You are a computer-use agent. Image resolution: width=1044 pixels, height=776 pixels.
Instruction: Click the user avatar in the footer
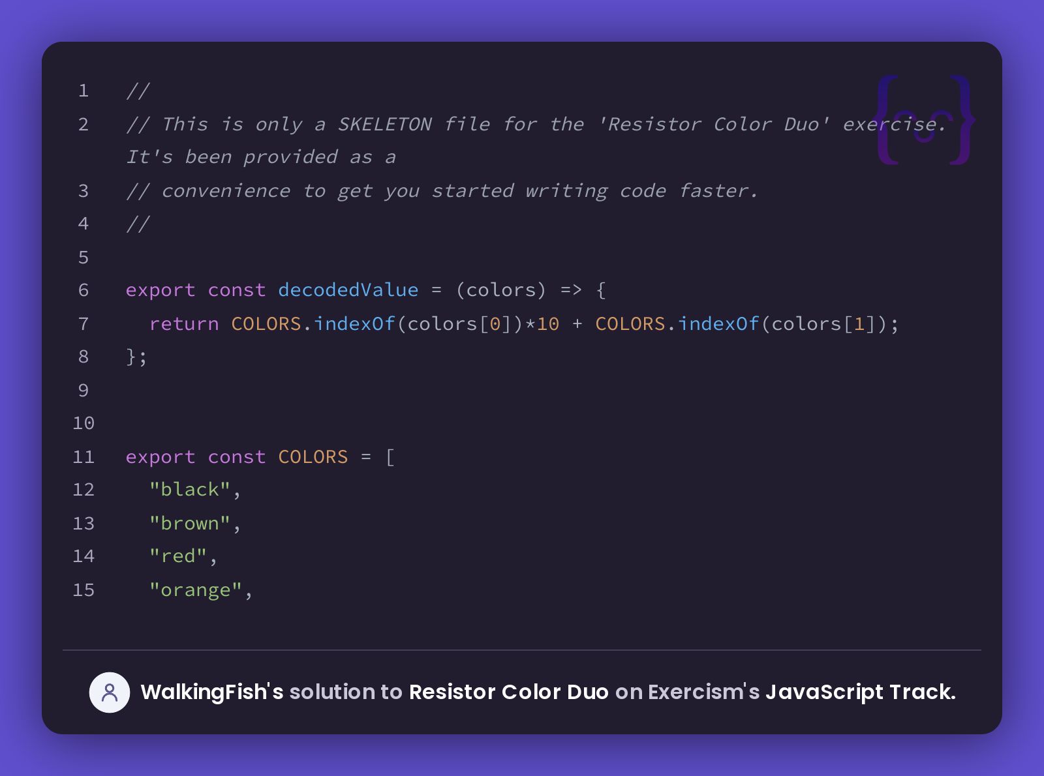click(110, 693)
